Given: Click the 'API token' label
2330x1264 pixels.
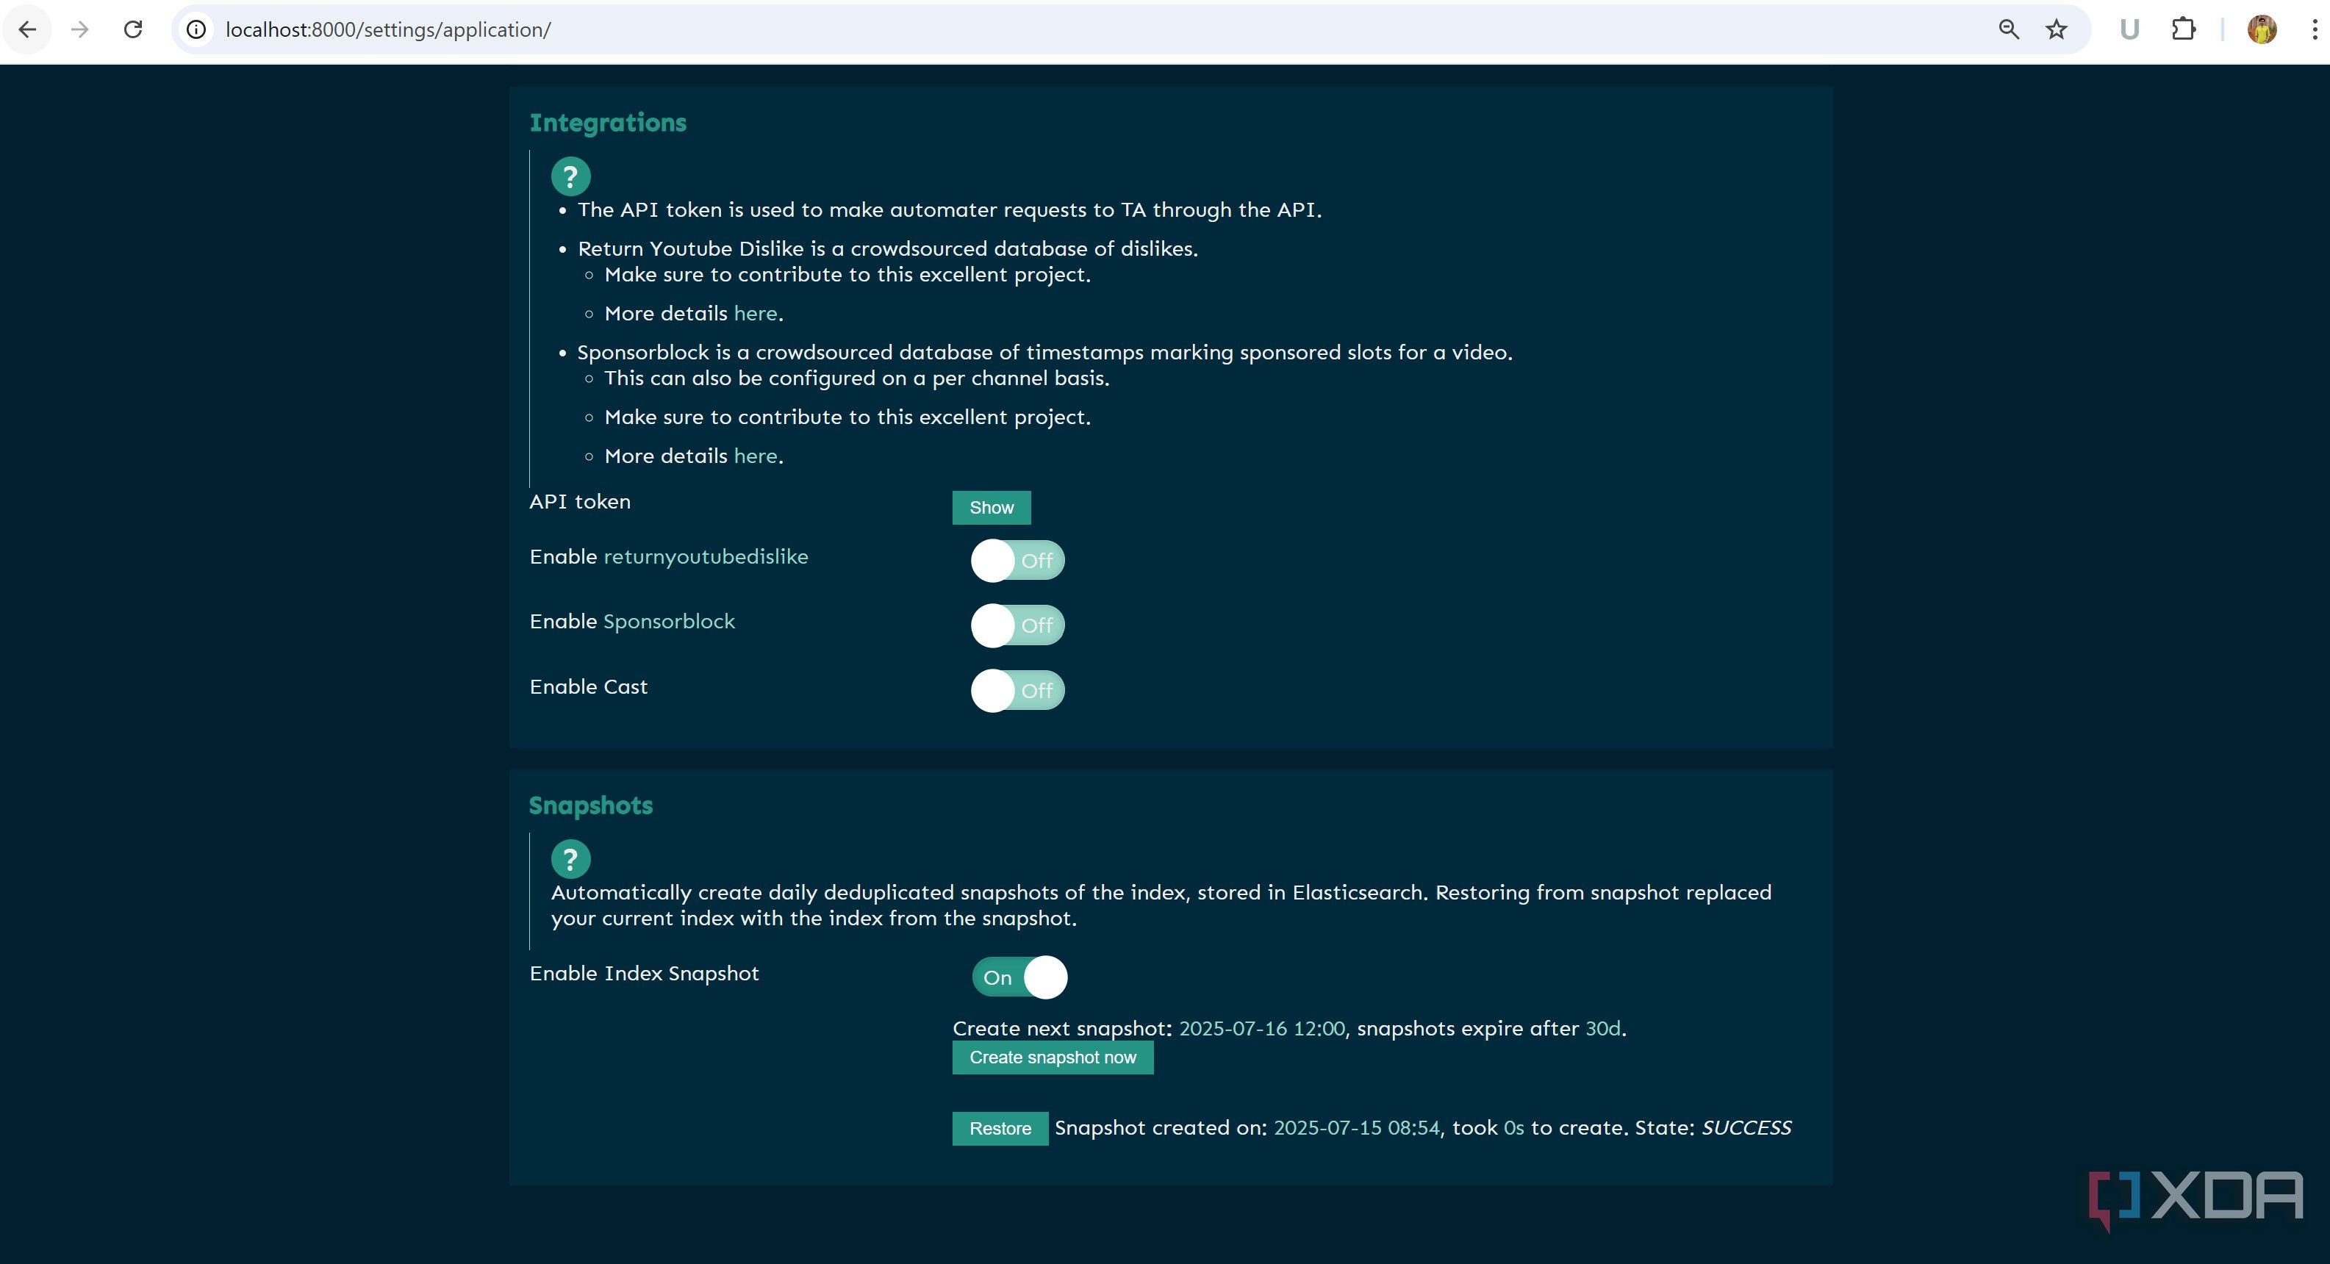Looking at the screenshot, I should point(580,502).
